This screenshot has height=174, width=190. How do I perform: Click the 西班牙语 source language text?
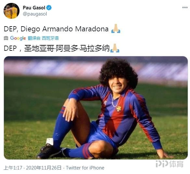coord(50,38)
